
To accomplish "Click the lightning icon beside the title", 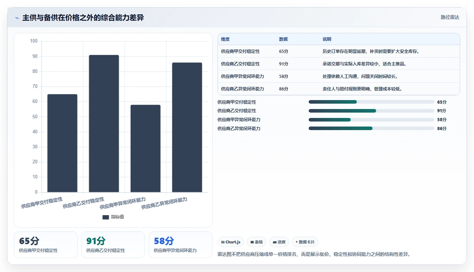I will (x=17, y=18).
